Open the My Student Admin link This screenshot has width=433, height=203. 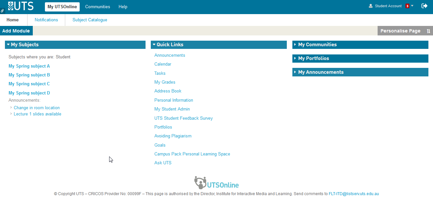pos(172,109)
